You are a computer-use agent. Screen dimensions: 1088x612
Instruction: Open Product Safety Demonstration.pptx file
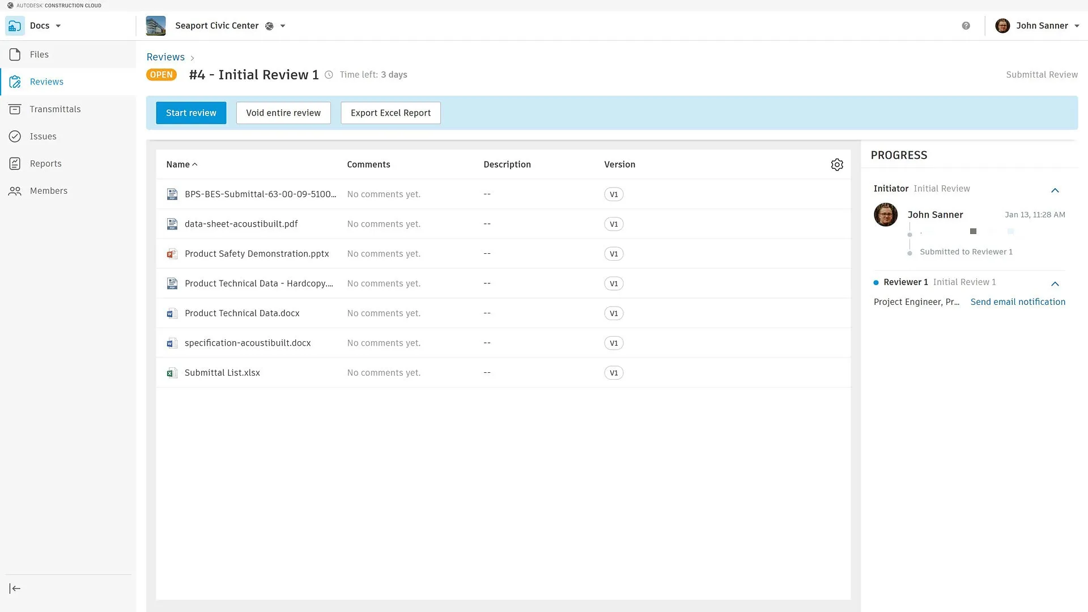[x=257, y=254]
